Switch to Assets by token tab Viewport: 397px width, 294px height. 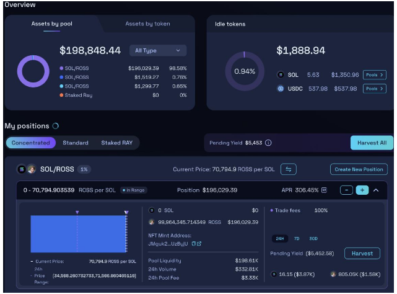pos(147,24)
